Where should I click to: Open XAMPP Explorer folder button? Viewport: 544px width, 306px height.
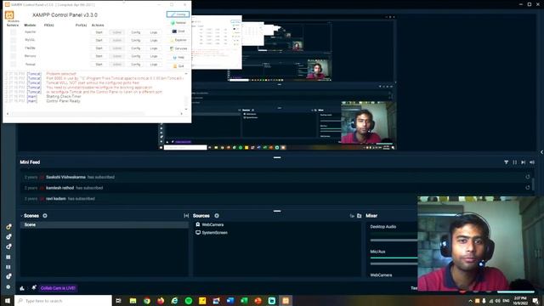click(x=178, y=40)
